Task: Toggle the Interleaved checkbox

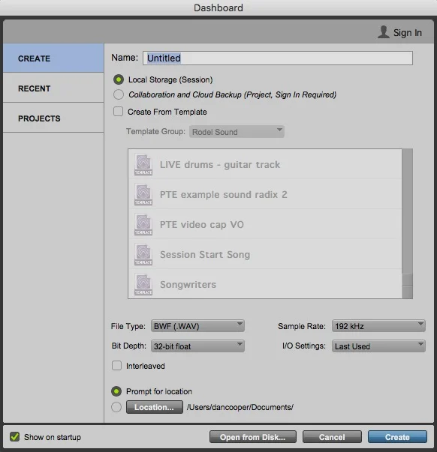Action: click(x=116, y=366)
